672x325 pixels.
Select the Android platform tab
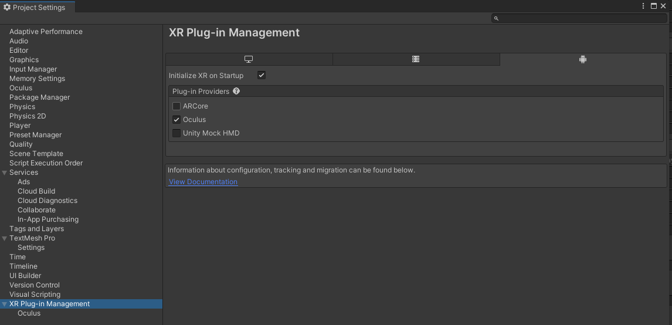pyautogui.click(x=582, y=59)
